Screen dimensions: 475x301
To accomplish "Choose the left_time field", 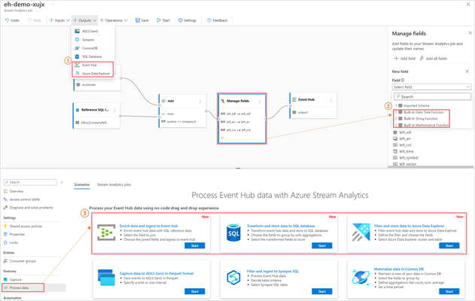I will pos(403,151).
